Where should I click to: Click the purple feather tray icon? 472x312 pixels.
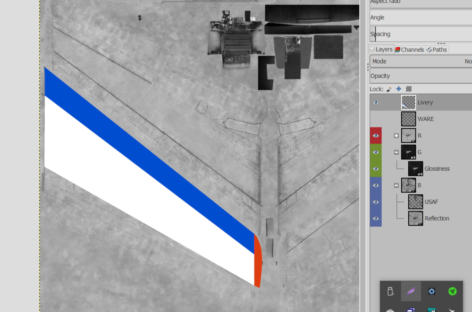[411, 291]
